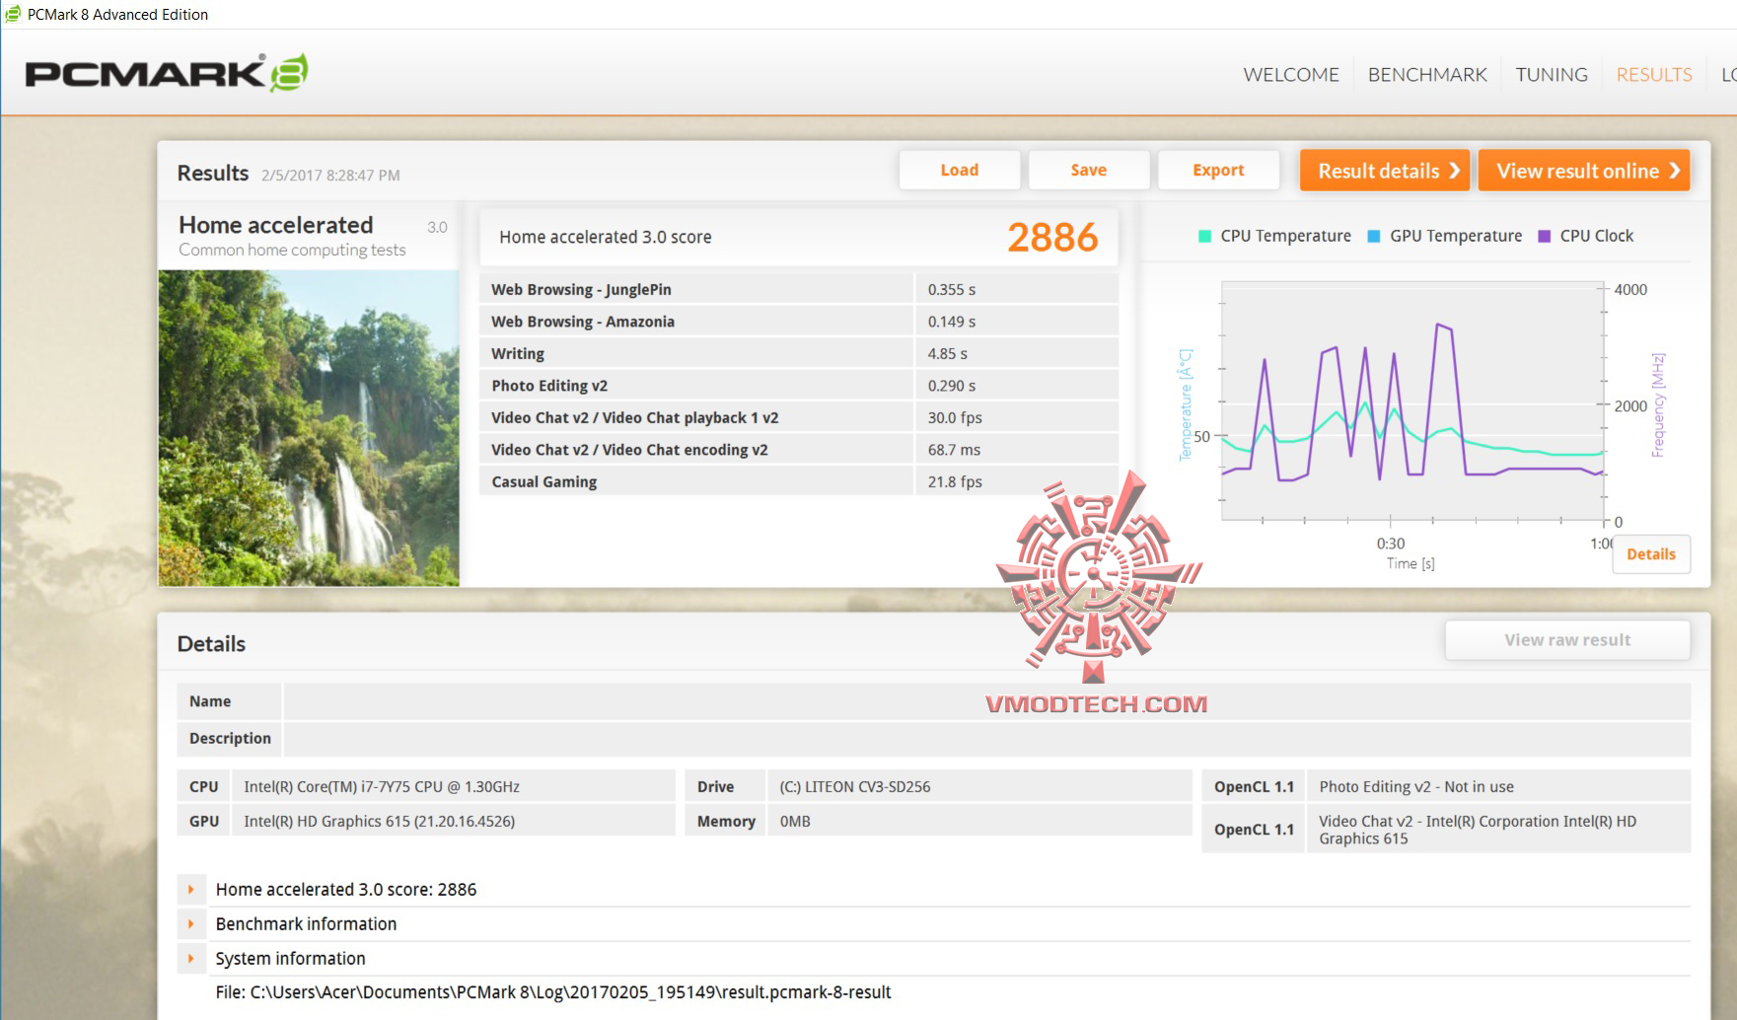Click the result date 2/5/2017 8:28:47 PM

point(330,176)
